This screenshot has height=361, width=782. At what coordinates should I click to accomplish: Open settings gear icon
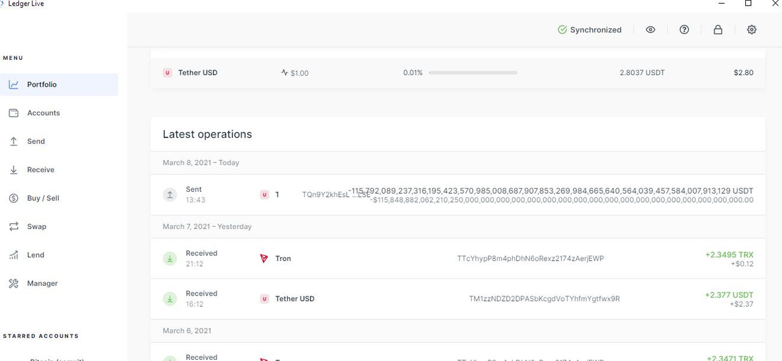(x=751, y=29)
